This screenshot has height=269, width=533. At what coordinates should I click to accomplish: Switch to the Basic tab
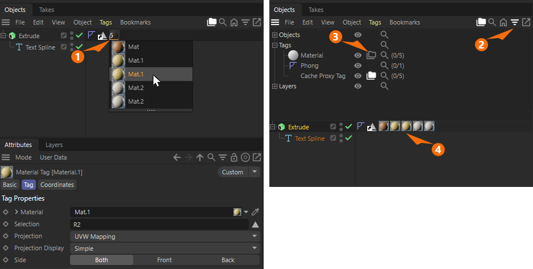click(10, 185)
